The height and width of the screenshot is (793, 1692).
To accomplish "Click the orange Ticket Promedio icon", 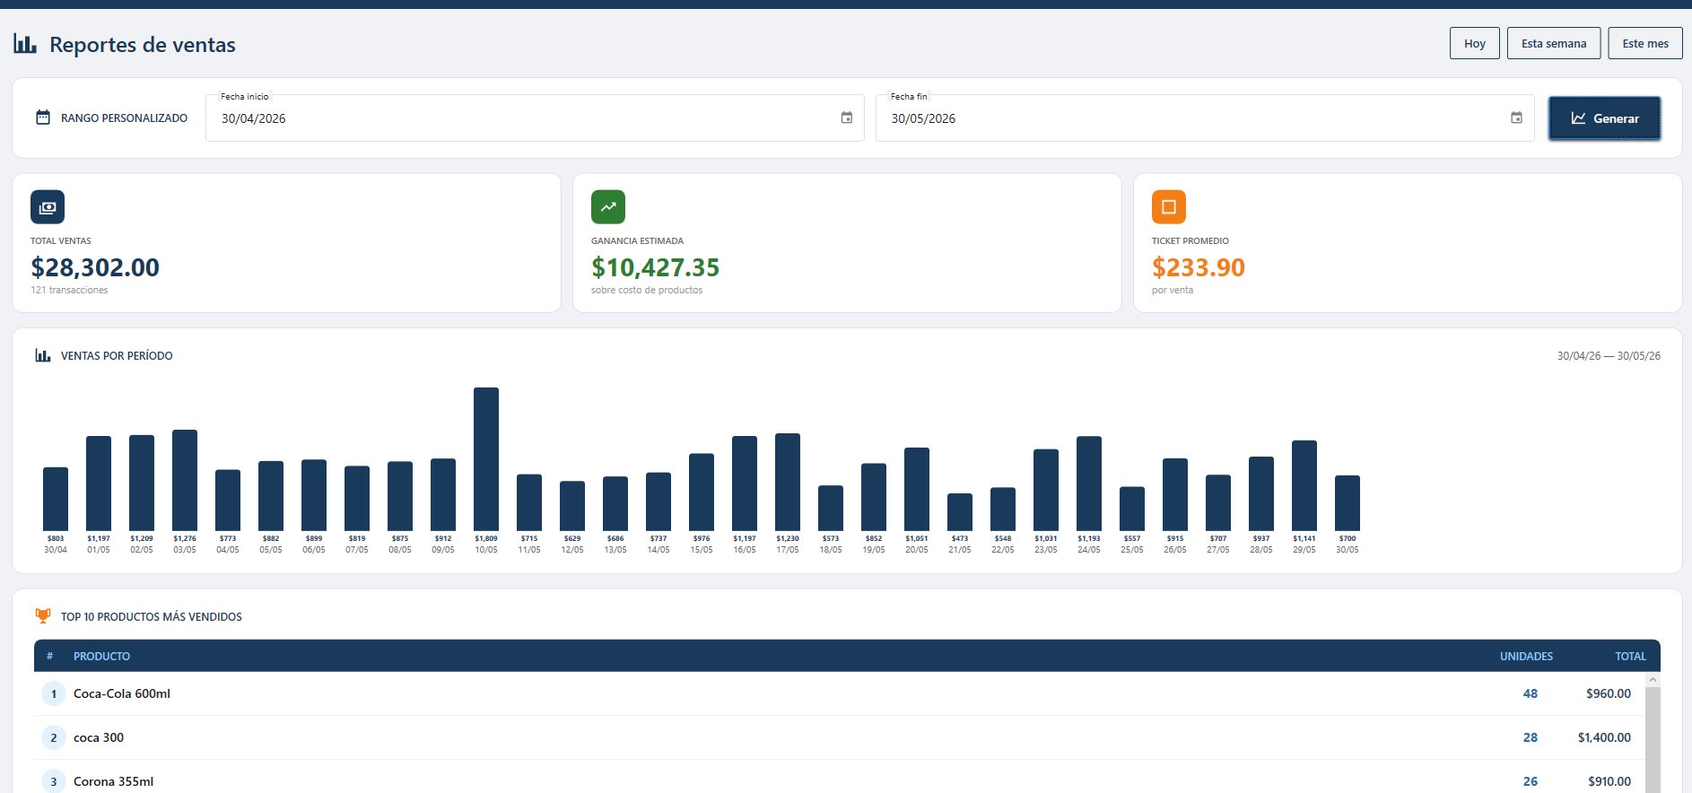I will pyautogui.click(x=1169, y=207).
